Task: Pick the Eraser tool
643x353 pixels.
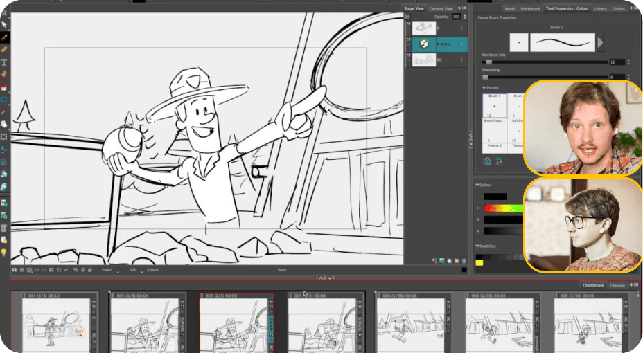Action: point(4,74)
